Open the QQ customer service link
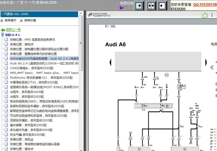The width and height of the screenshot is (217, 151). click(205, 4)
